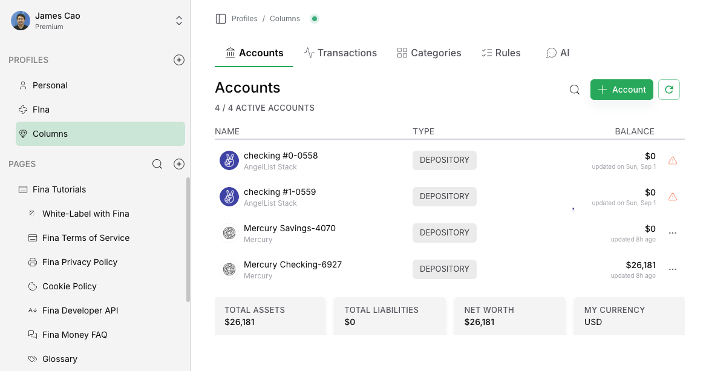Click the sidebar vertical scrollbar
The width and height of the screenshot is (709, 371).
(188, 240)
